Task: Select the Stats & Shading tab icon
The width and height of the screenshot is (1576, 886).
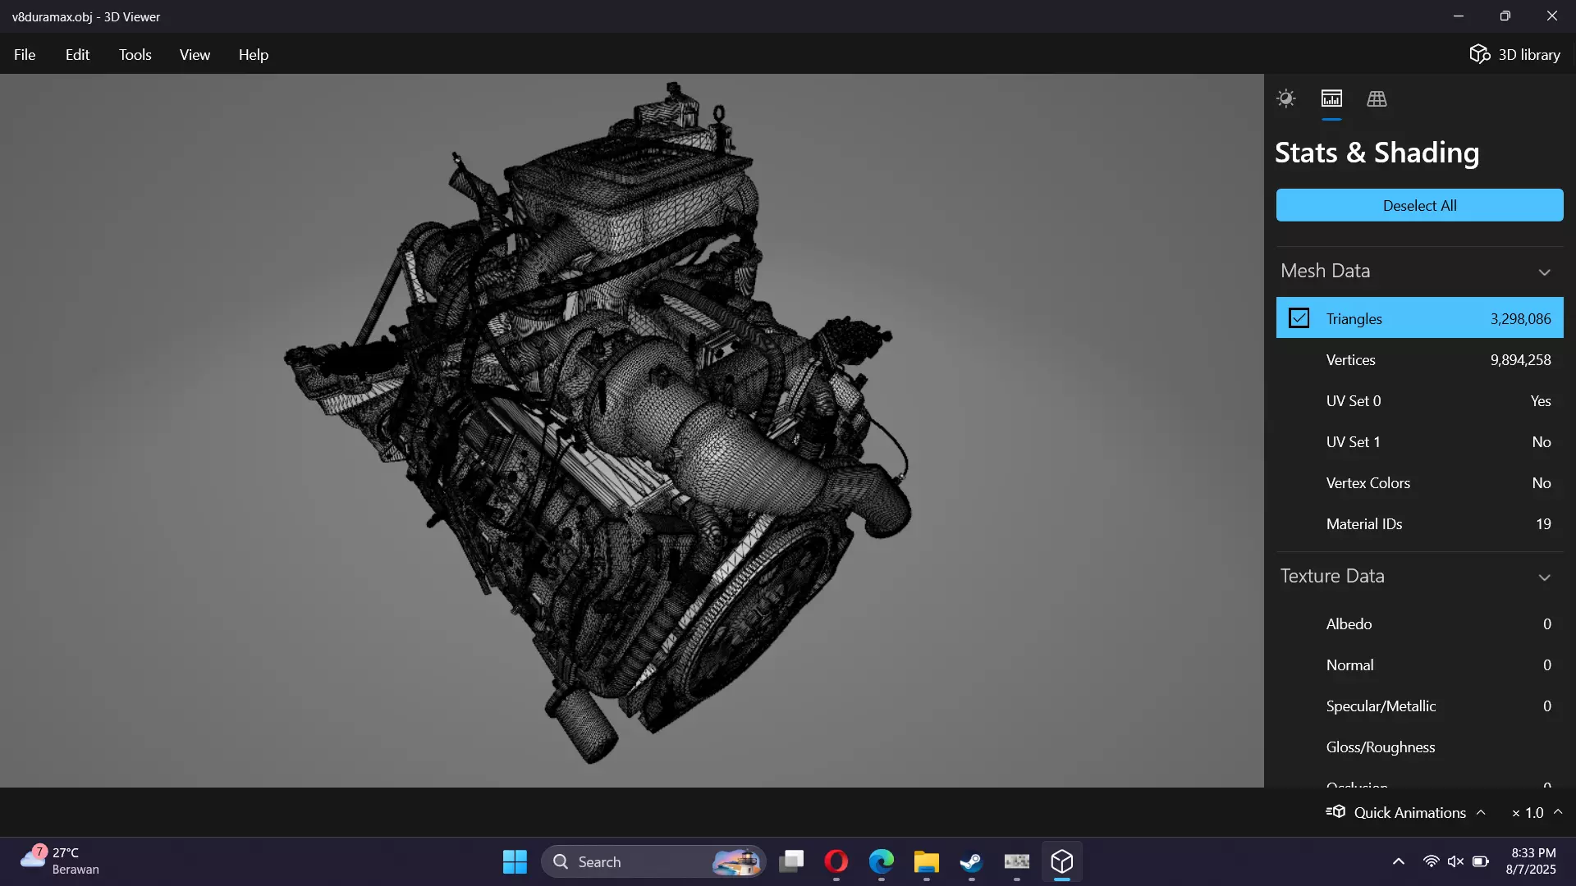Action: 1331,98
